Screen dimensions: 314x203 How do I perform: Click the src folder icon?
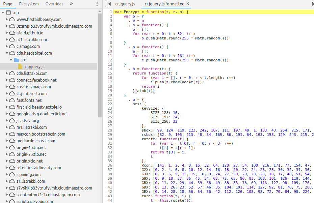point(16,60)
